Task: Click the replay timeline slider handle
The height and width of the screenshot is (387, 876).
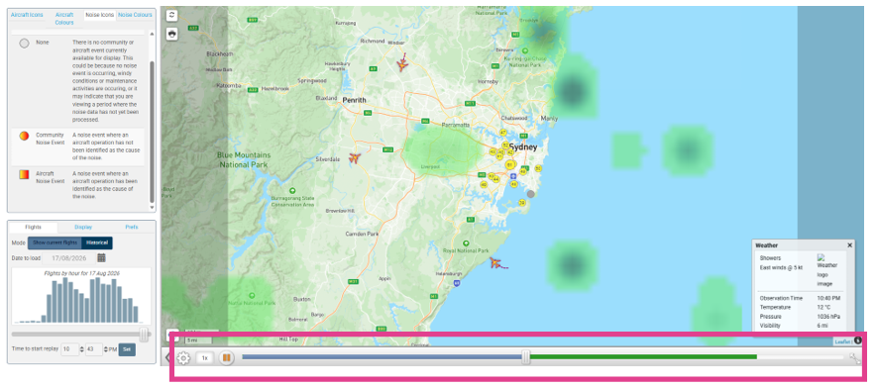Action: pos(526,358)
